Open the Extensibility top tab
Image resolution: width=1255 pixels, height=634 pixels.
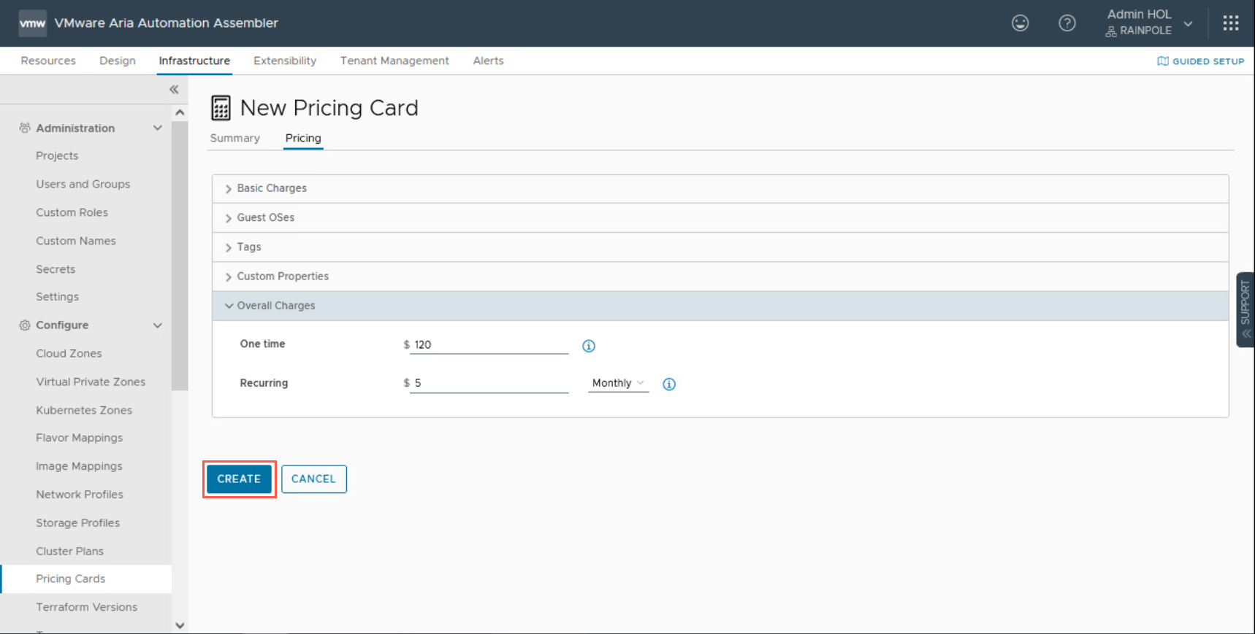[x=284, y=61]
